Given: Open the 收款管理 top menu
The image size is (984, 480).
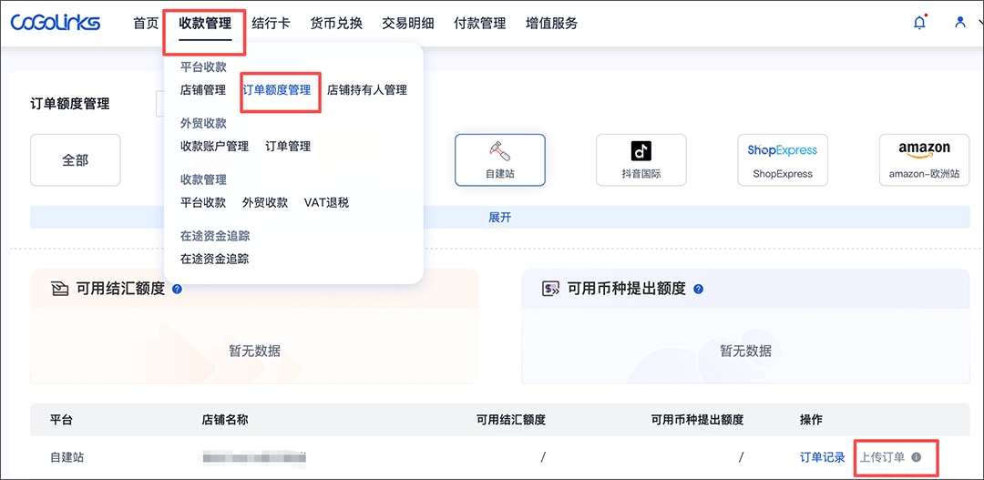Looking at the screenshot, I should point(205,24).
